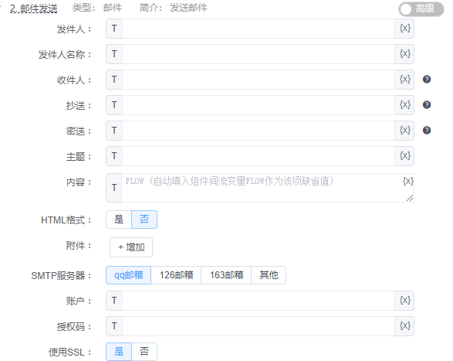Select 其他 as SMTP server
453x361 pixels.
pyautogui.click(x=269, y=275)
